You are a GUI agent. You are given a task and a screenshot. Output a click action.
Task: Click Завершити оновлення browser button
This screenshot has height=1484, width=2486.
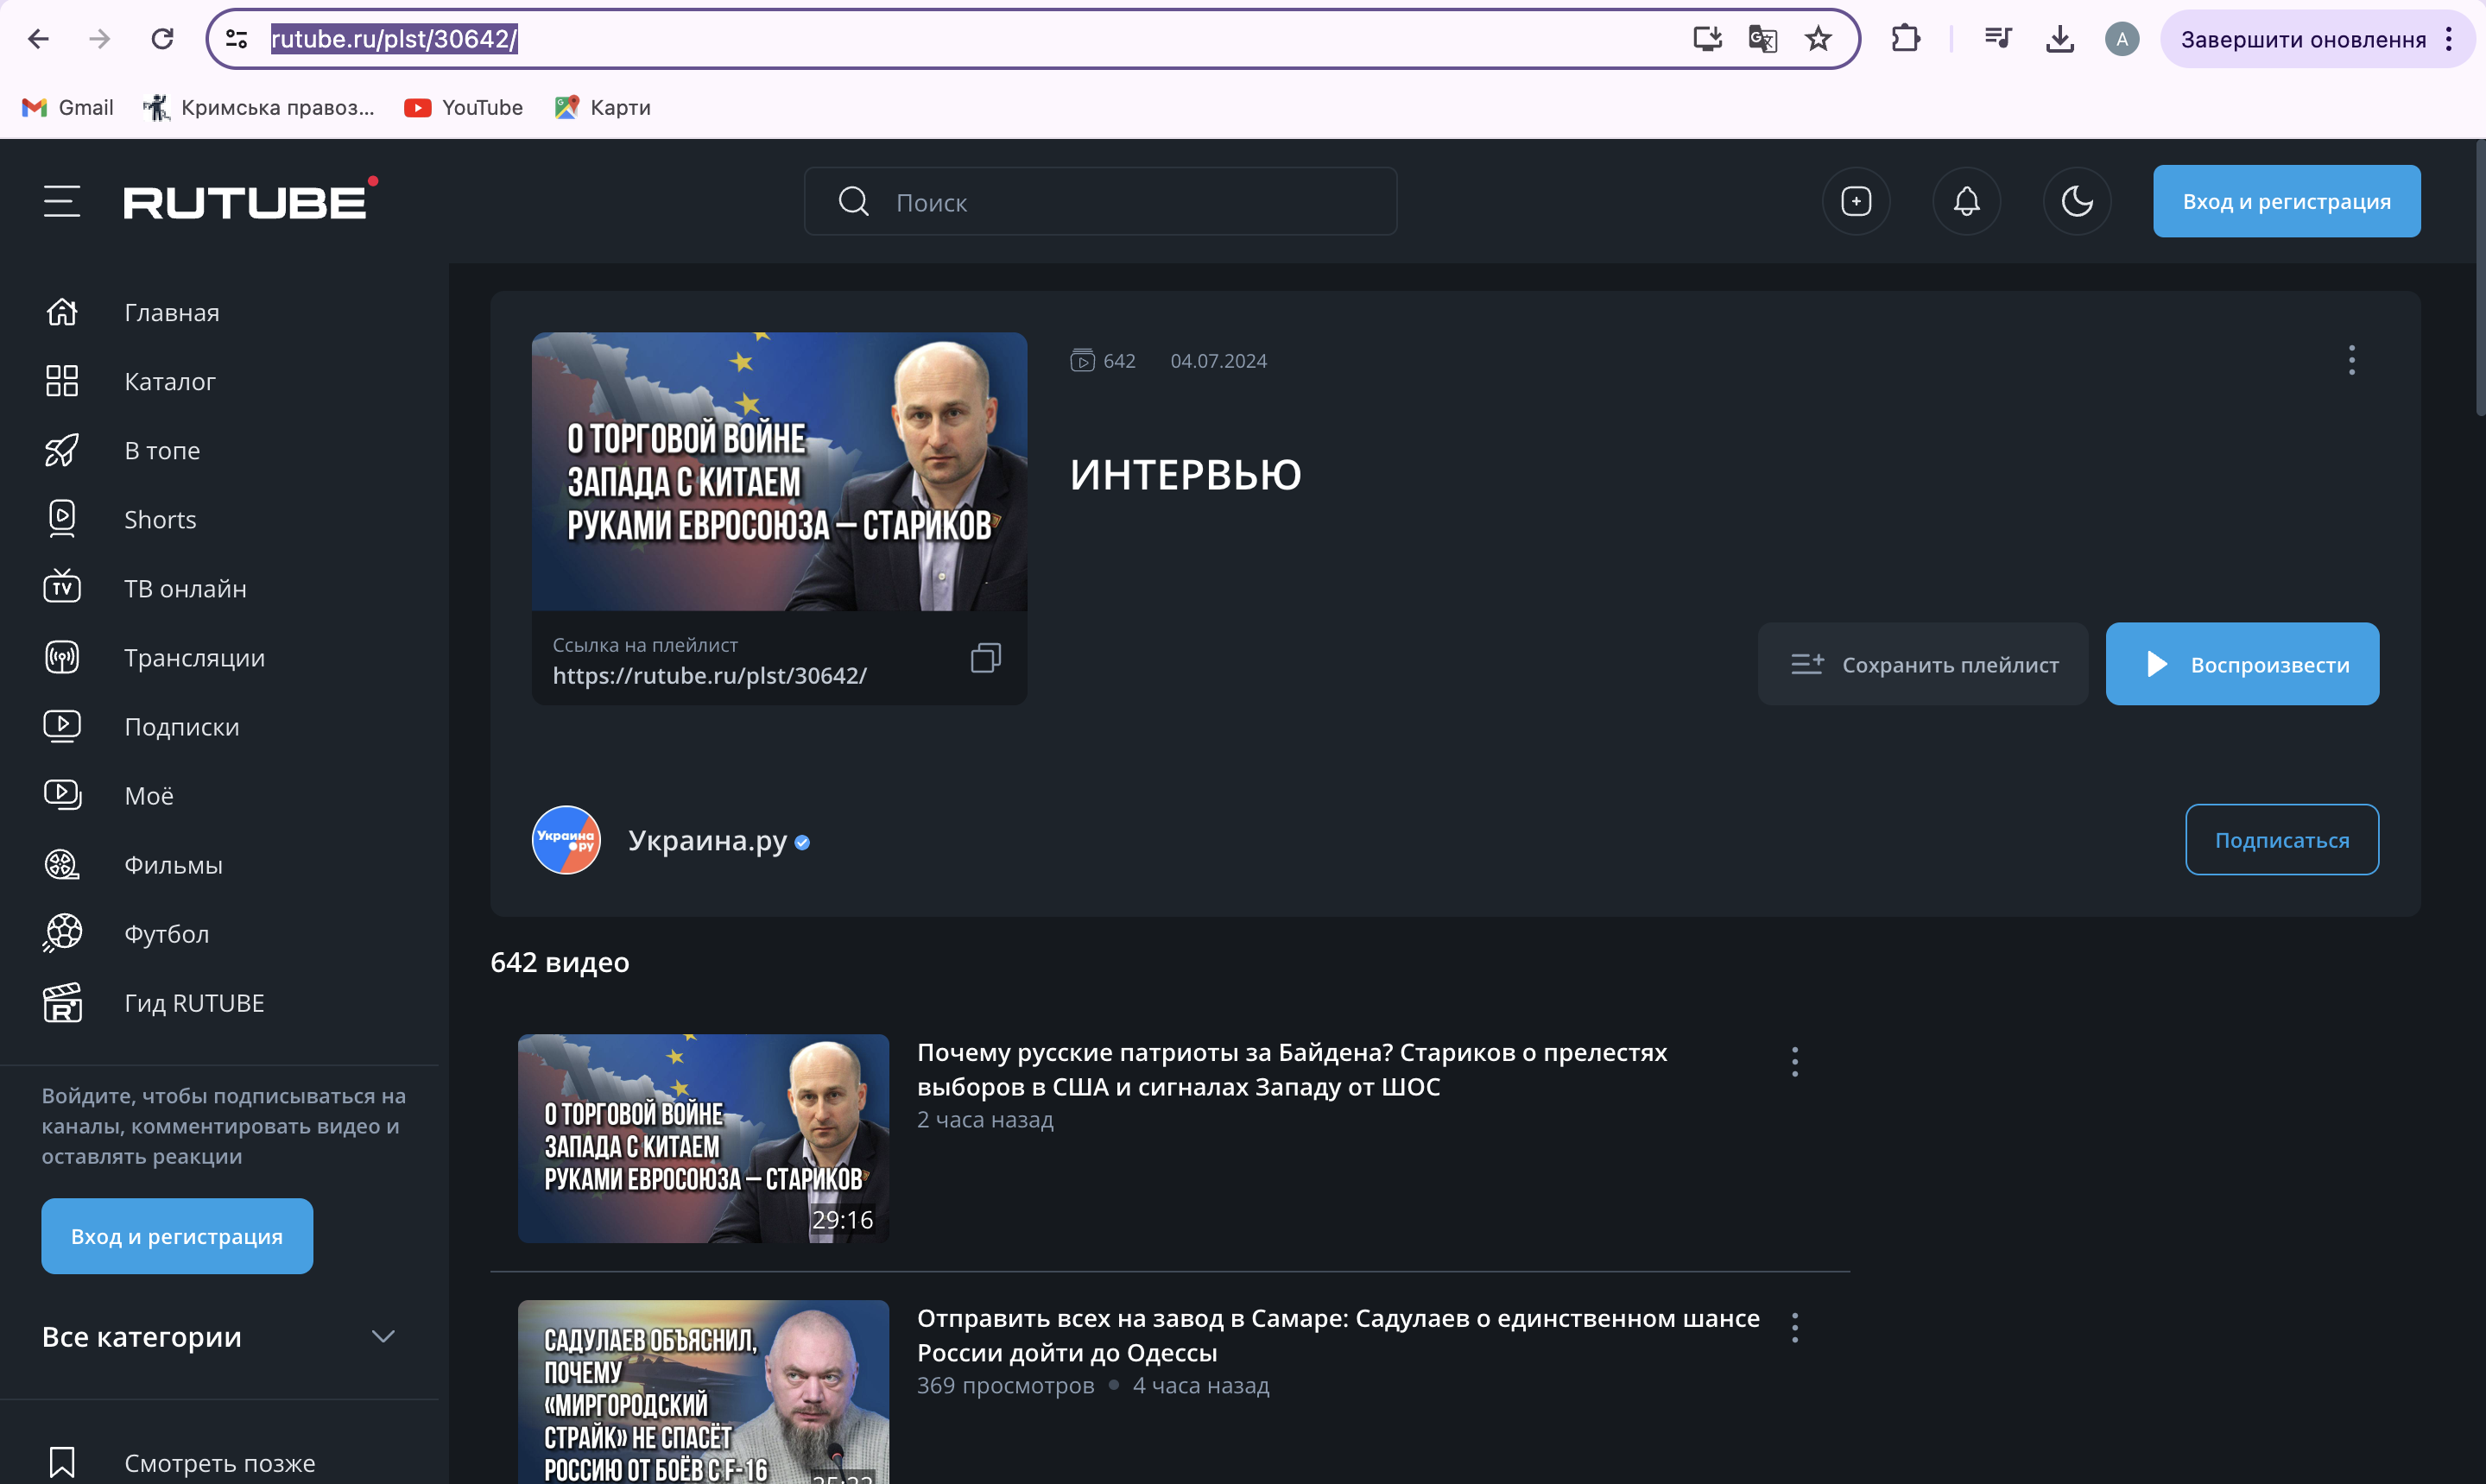[x=2303, y=39]
